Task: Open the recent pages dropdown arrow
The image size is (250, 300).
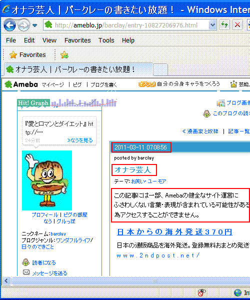Action: [34, 25]
